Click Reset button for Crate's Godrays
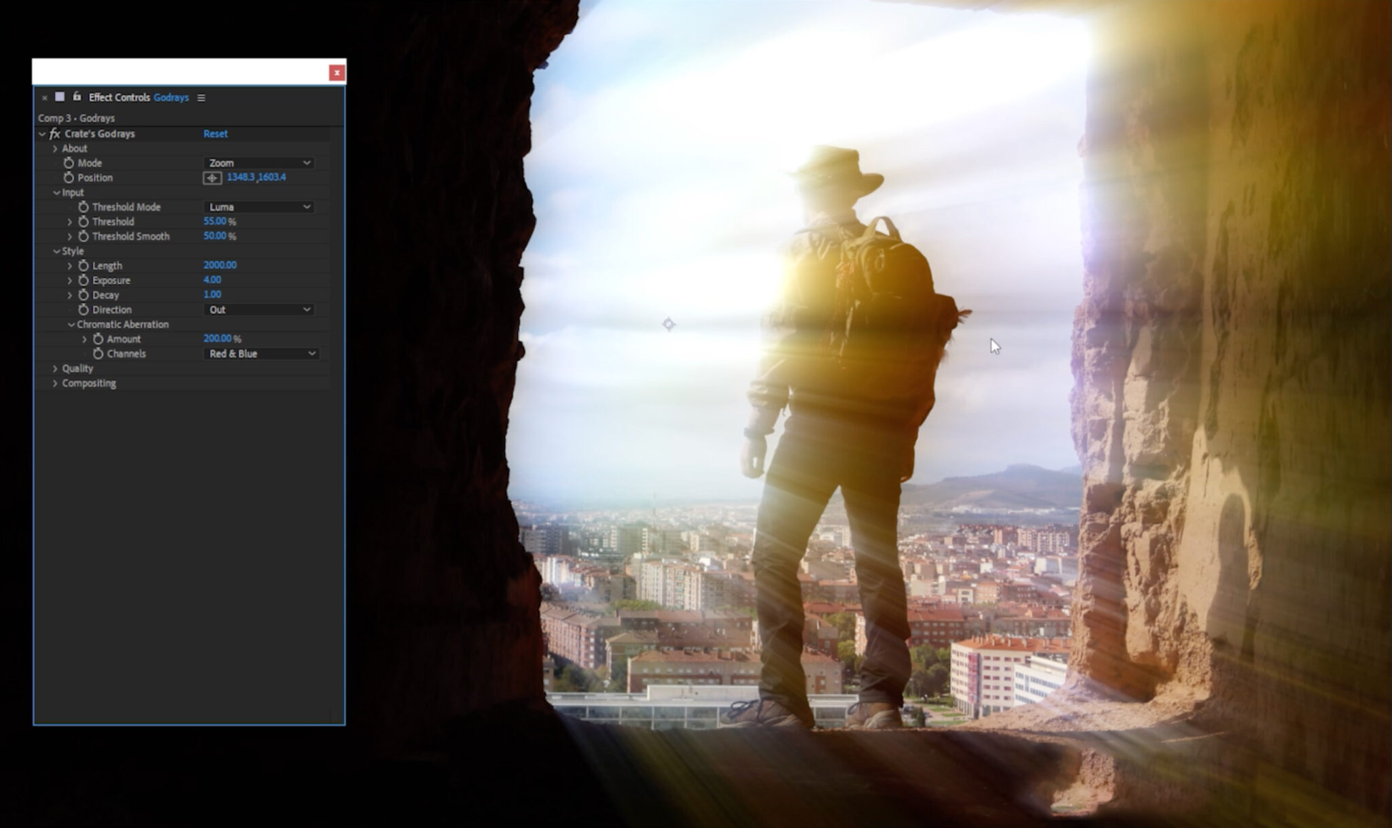1392x828 pixels. pyautogui.click(x=215, y=133)
